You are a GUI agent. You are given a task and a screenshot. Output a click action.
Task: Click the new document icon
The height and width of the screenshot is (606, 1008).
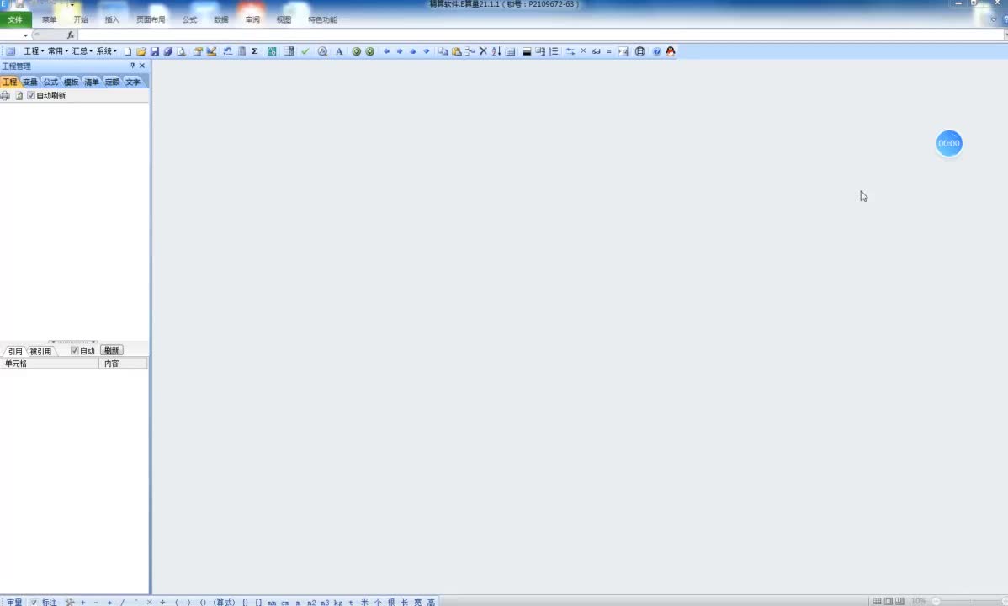click(127, 51)
